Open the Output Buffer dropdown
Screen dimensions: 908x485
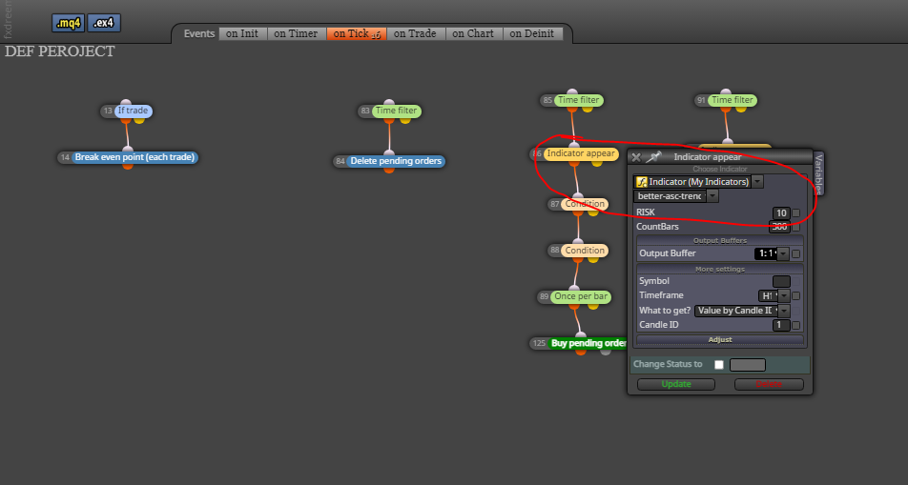783,253
